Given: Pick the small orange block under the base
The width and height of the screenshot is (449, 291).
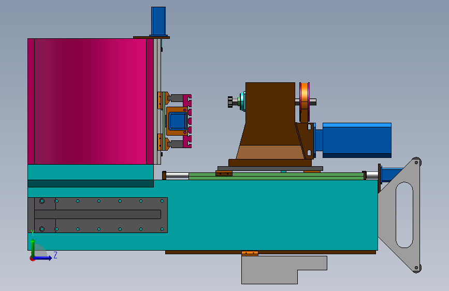Looking at the screenshot, I should pyautogui.click(x=250, y=254).
